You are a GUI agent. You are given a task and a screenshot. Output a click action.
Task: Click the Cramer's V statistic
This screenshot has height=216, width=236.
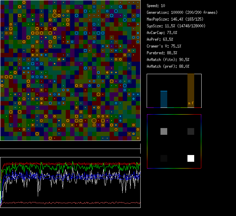pyautogui.click(x=164, y=46)
